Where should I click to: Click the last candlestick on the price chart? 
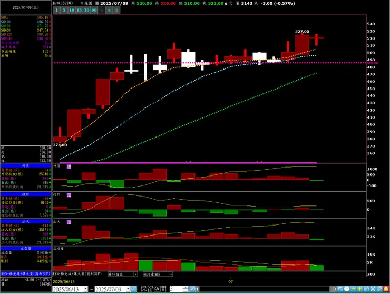(x=317, y=40)
